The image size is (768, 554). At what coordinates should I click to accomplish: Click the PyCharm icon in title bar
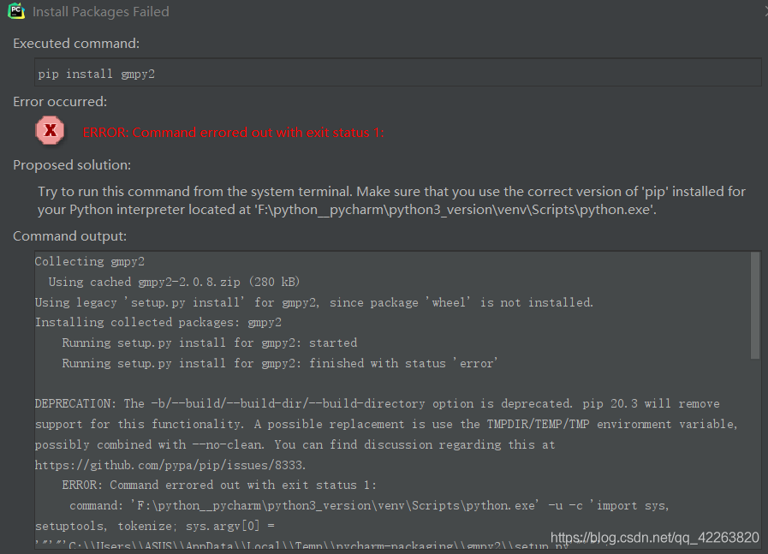(x=15, y=11)
